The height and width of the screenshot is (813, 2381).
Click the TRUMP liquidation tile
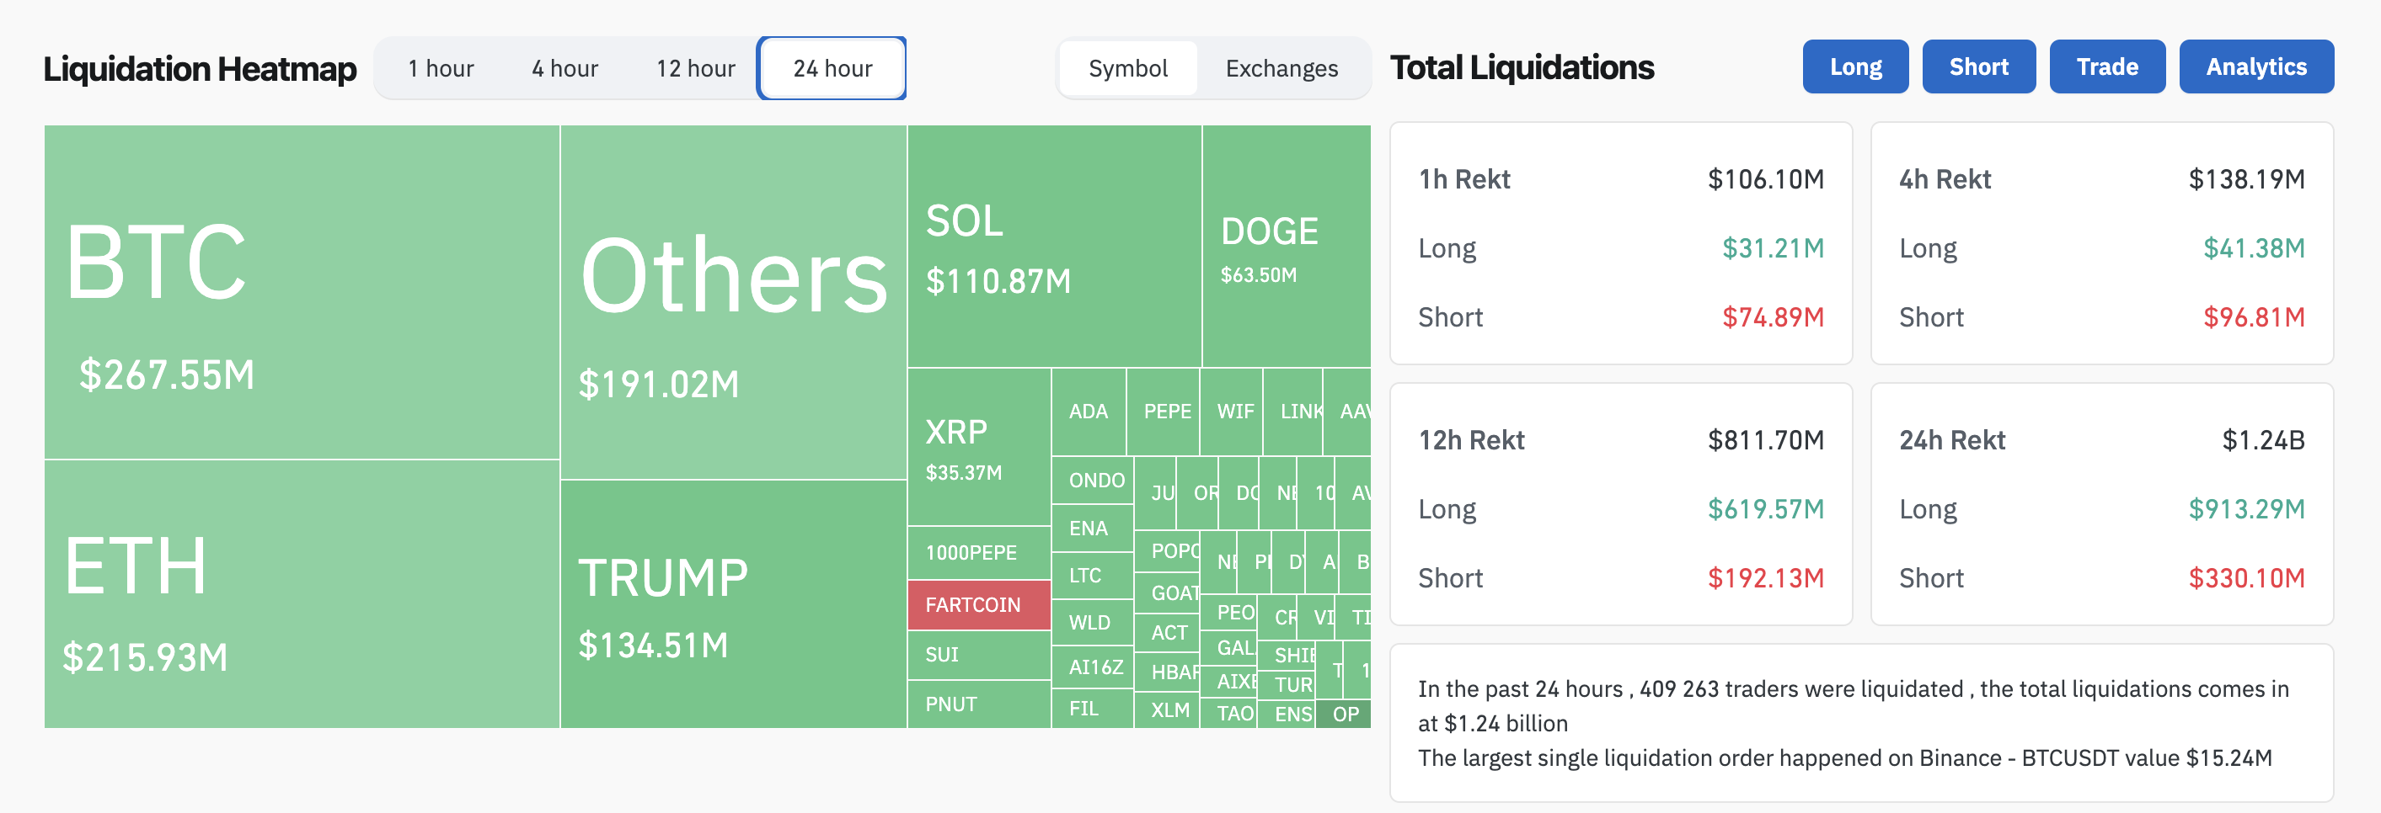[x=733, y=603]
